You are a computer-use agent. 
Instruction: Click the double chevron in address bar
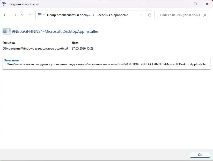[x=44, y=15]
